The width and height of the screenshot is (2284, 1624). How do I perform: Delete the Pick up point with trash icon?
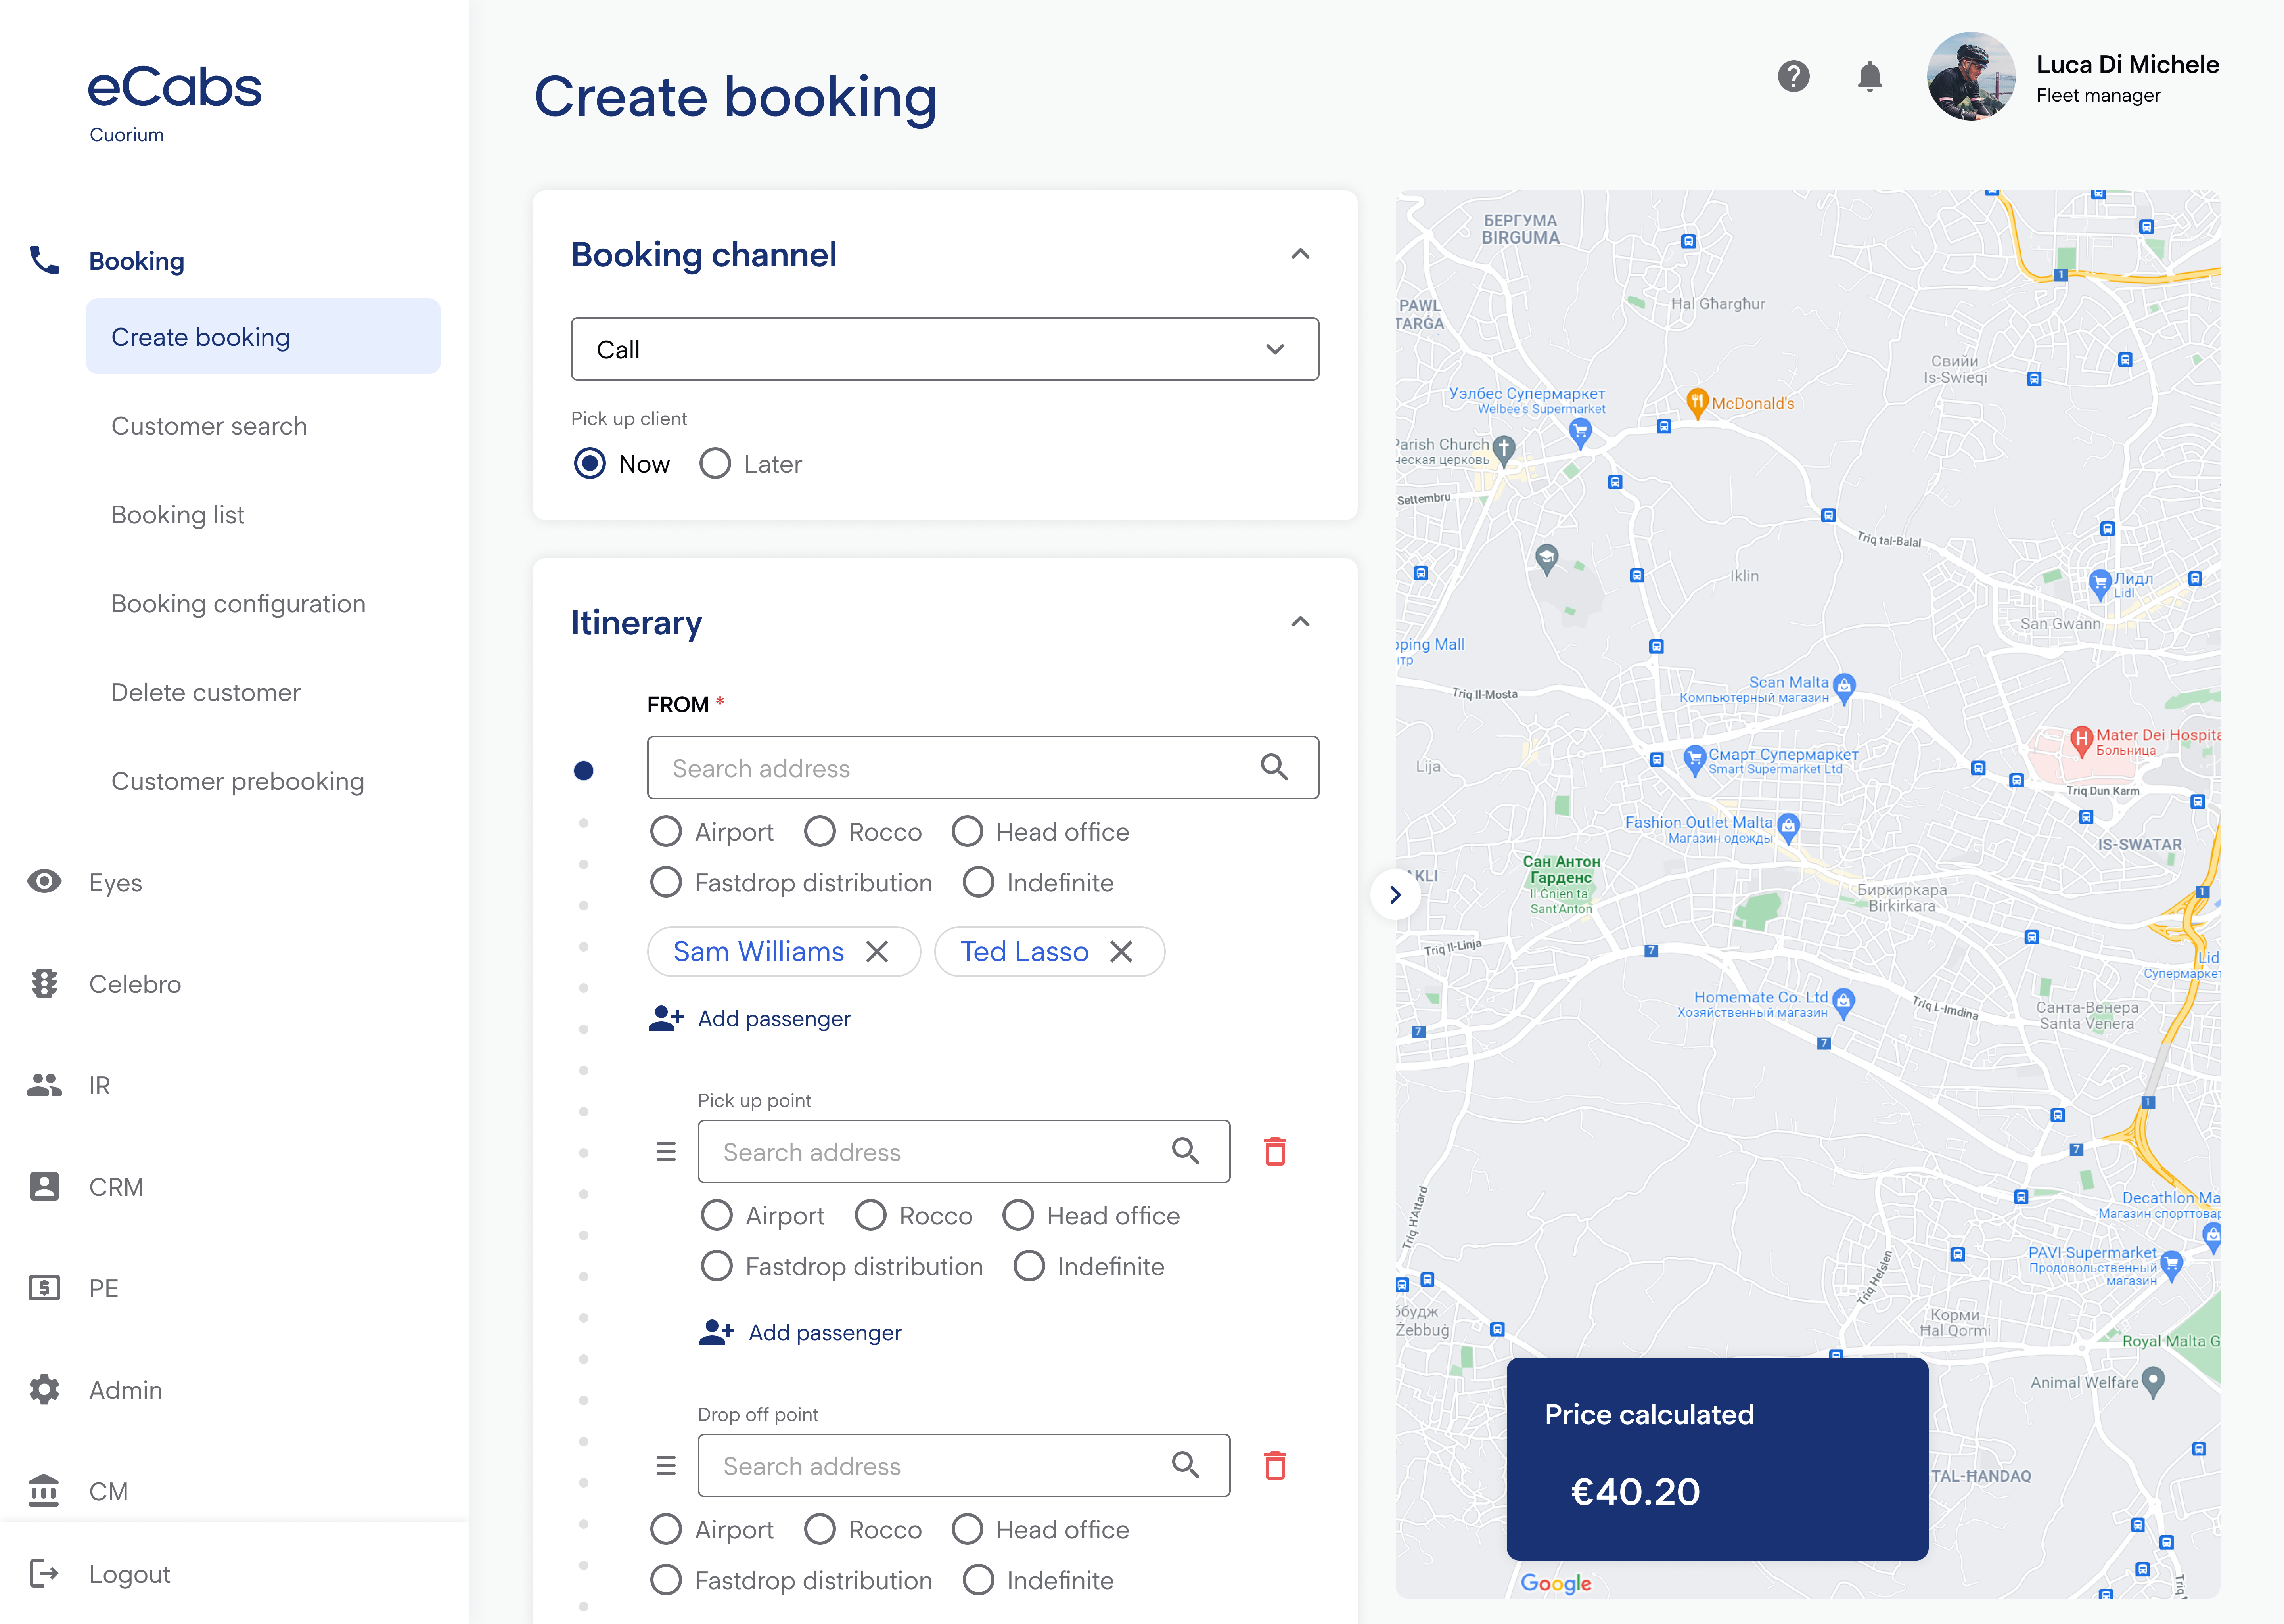pyautogui.click(x=1275, y=1151)
